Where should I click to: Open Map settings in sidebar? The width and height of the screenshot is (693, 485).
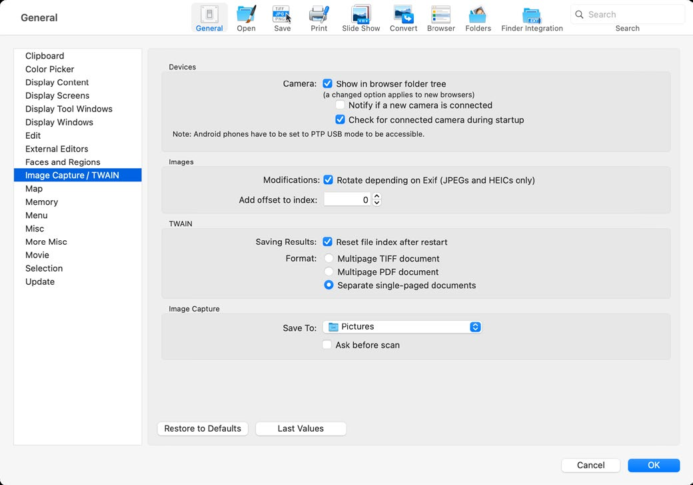(78, 189)
